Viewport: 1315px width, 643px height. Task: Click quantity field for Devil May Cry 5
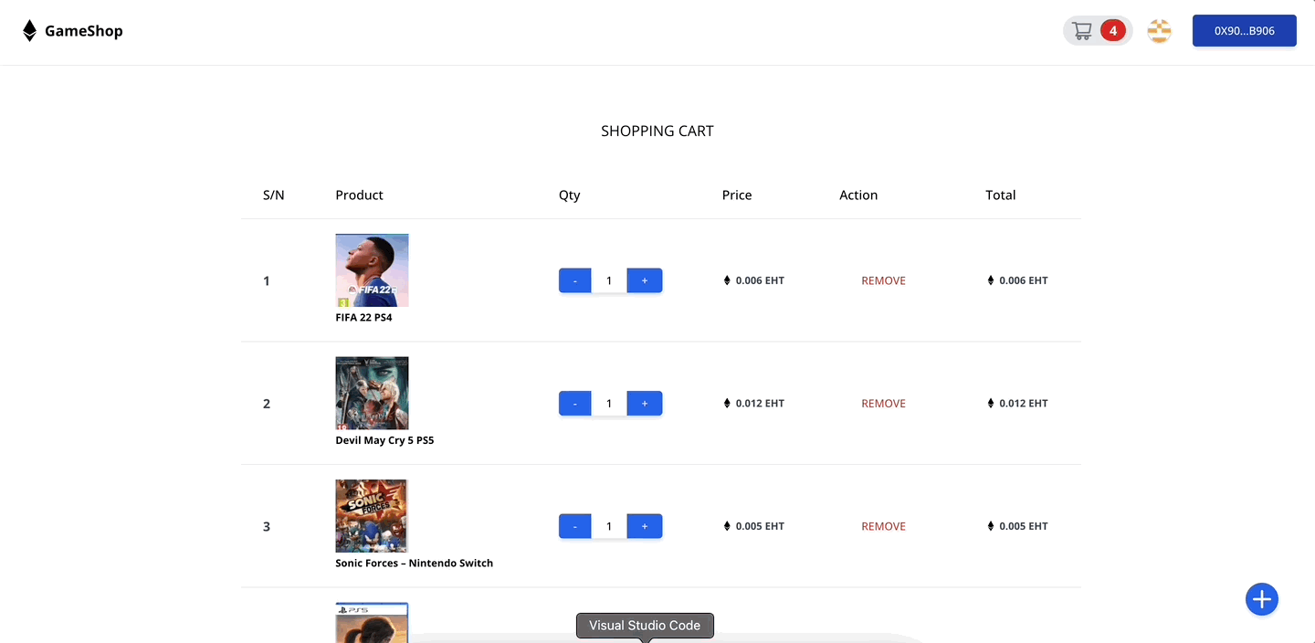click(609, 403)
